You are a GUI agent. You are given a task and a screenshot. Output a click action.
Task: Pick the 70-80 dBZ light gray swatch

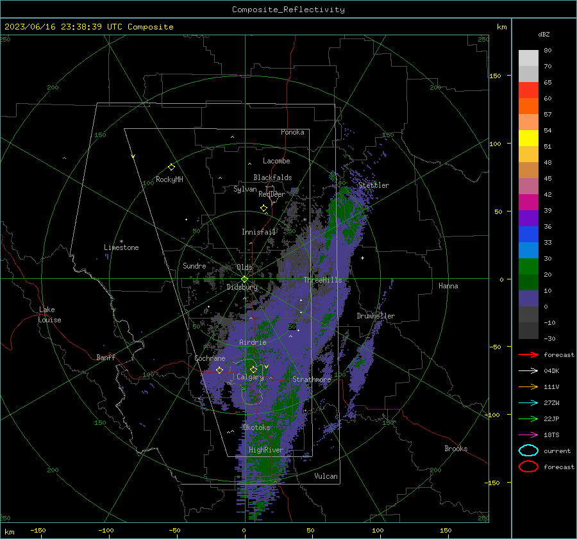pos(528,58)
